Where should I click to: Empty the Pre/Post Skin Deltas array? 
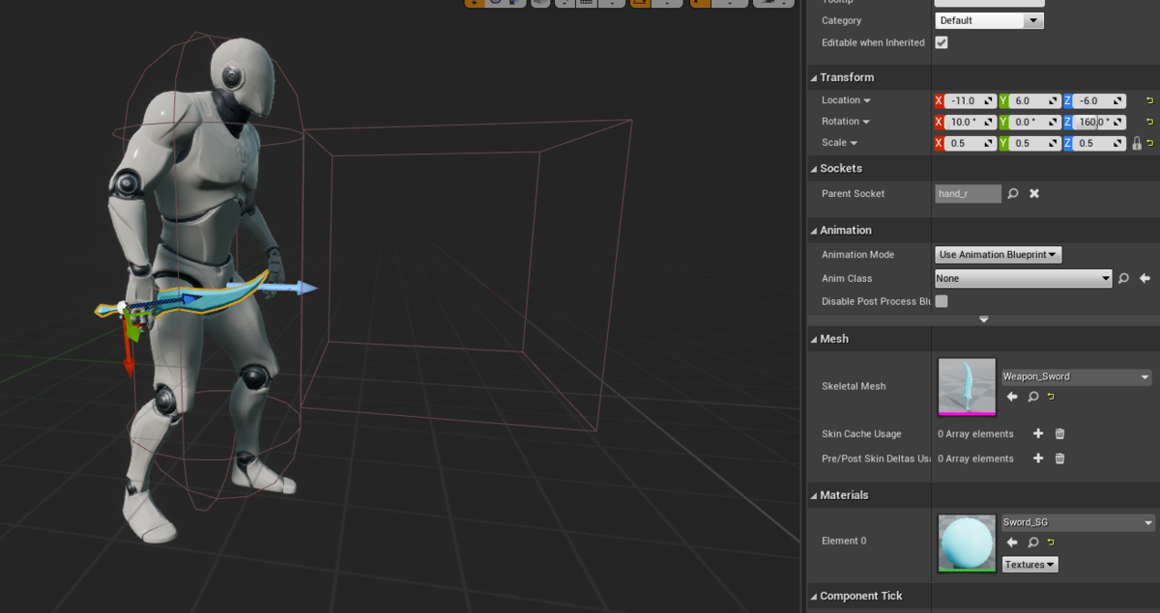1059,459
